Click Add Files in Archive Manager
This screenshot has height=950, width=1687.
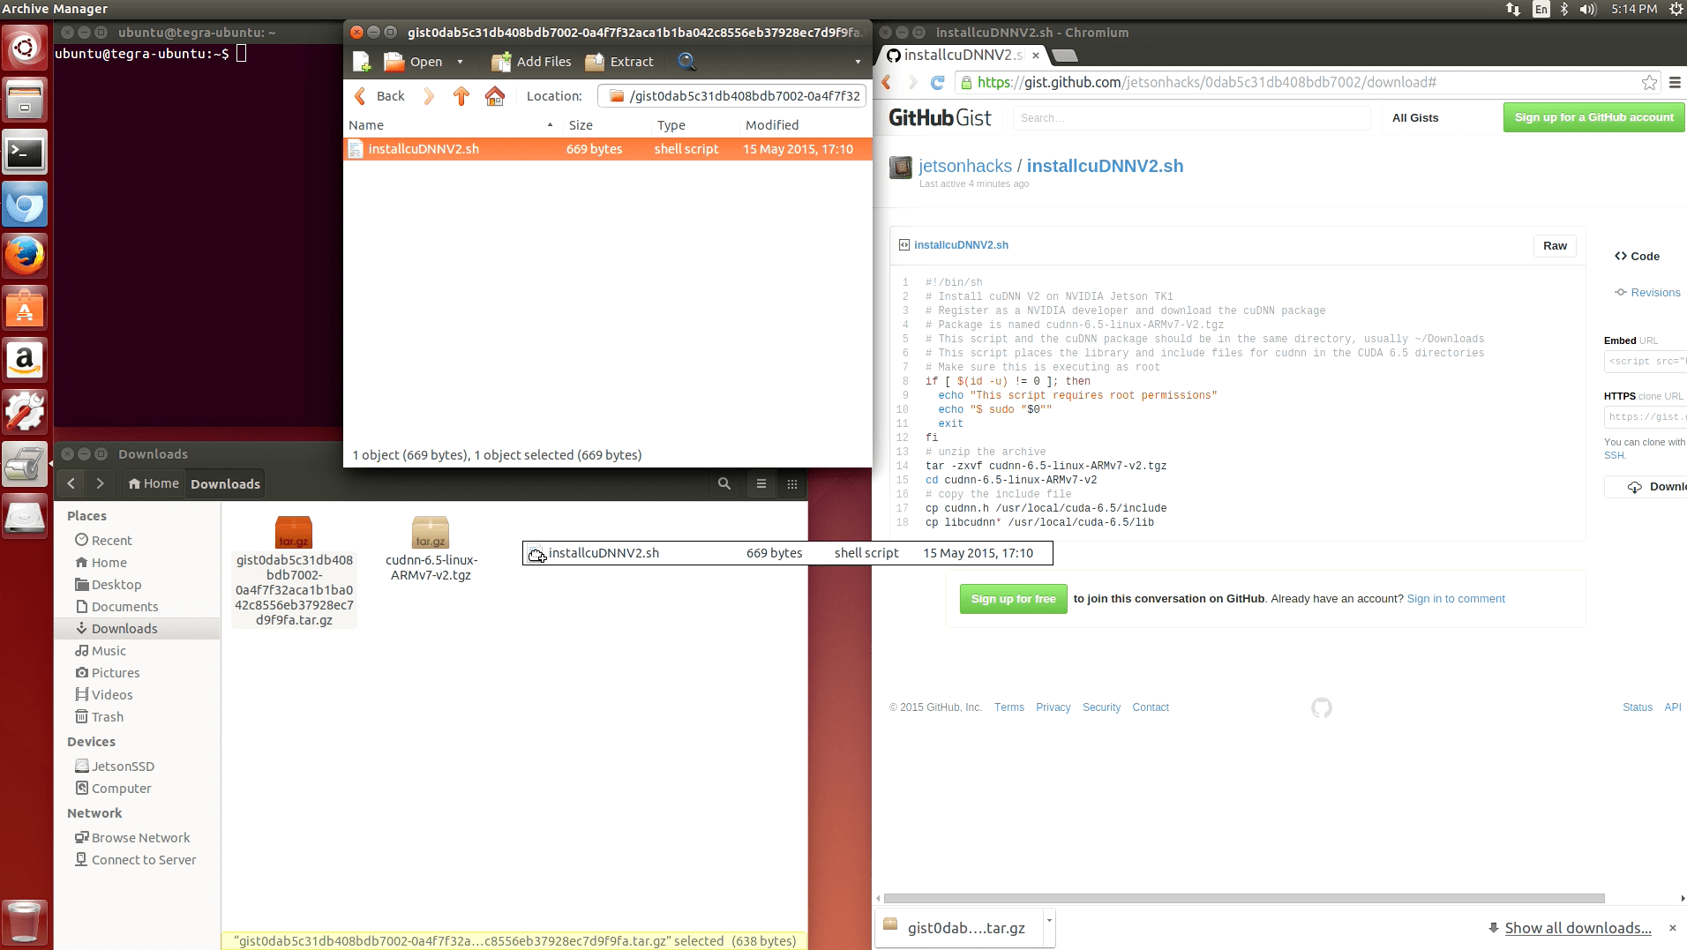coord(531,62)
